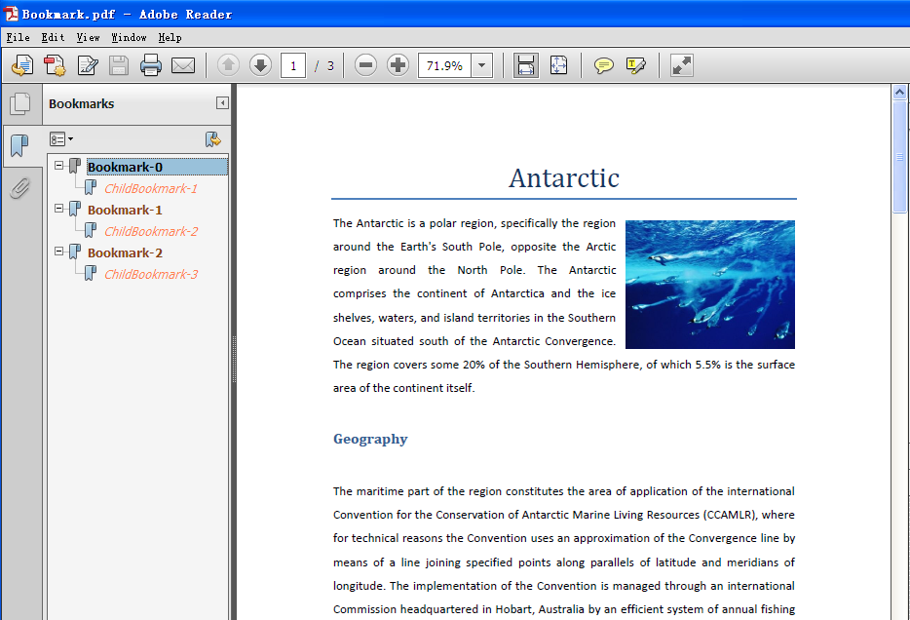Open the Attachments panel via paperclip icon

pyautogui.click(x=21, y=188)
